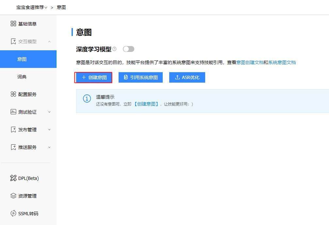Click the 【创建意图】 link in the tip message

click(x=146, y=104)
